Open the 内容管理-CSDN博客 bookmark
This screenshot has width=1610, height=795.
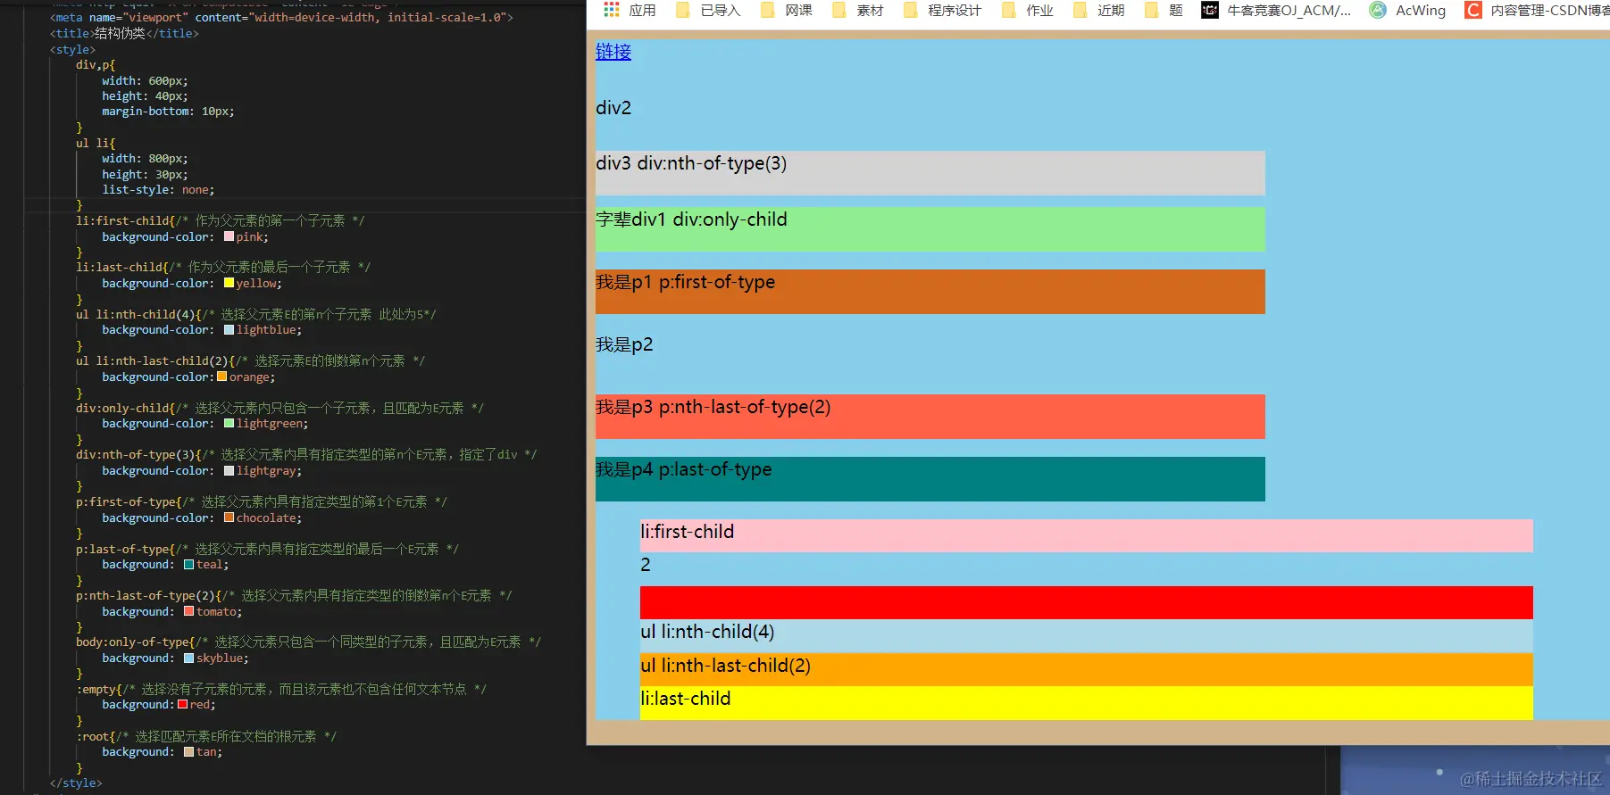point(1537,10)
